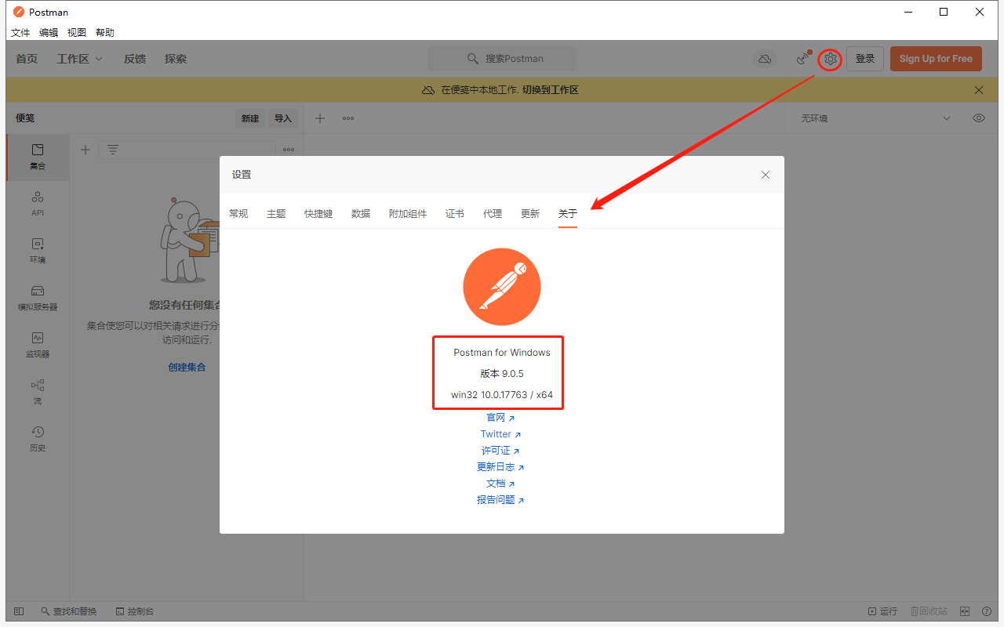This screenshot has height=627, width=1004.
Task: Toggle the sidebar icon in status bar
Action: (x=19, y=611)
